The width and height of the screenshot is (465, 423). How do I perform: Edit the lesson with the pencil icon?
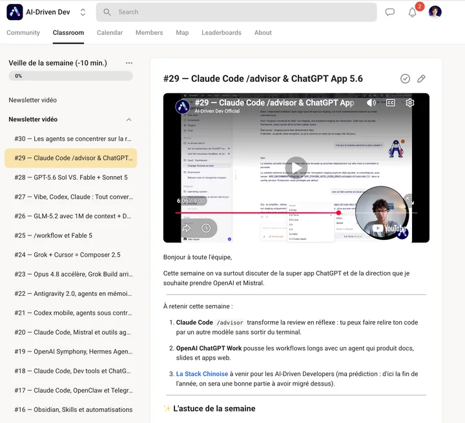pos(421,79)
